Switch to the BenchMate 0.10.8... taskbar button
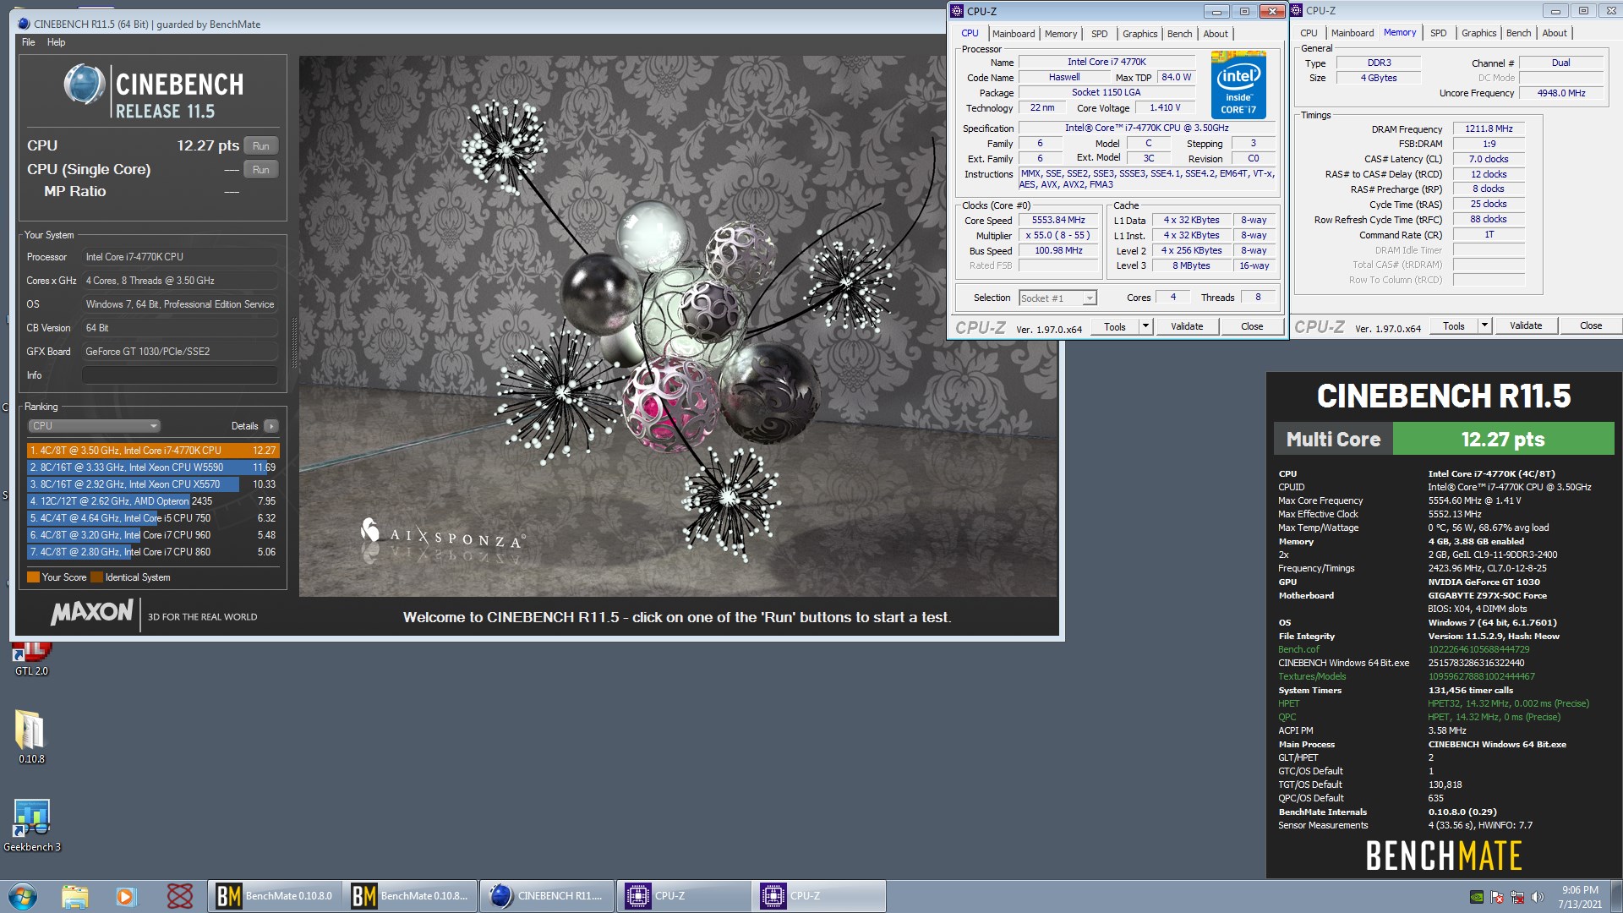This screenshot has height=913, width=1623. (x=410, y=896)
